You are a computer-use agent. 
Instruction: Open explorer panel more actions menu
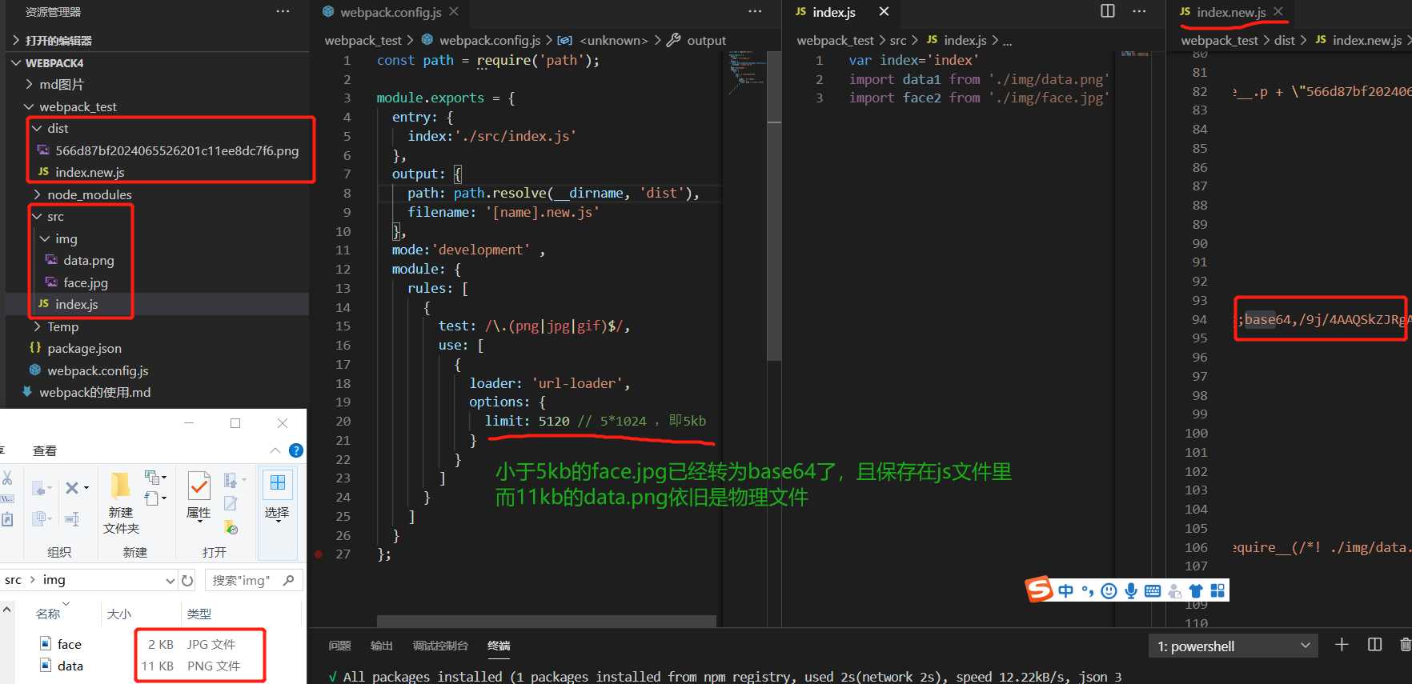coord(283,11)
